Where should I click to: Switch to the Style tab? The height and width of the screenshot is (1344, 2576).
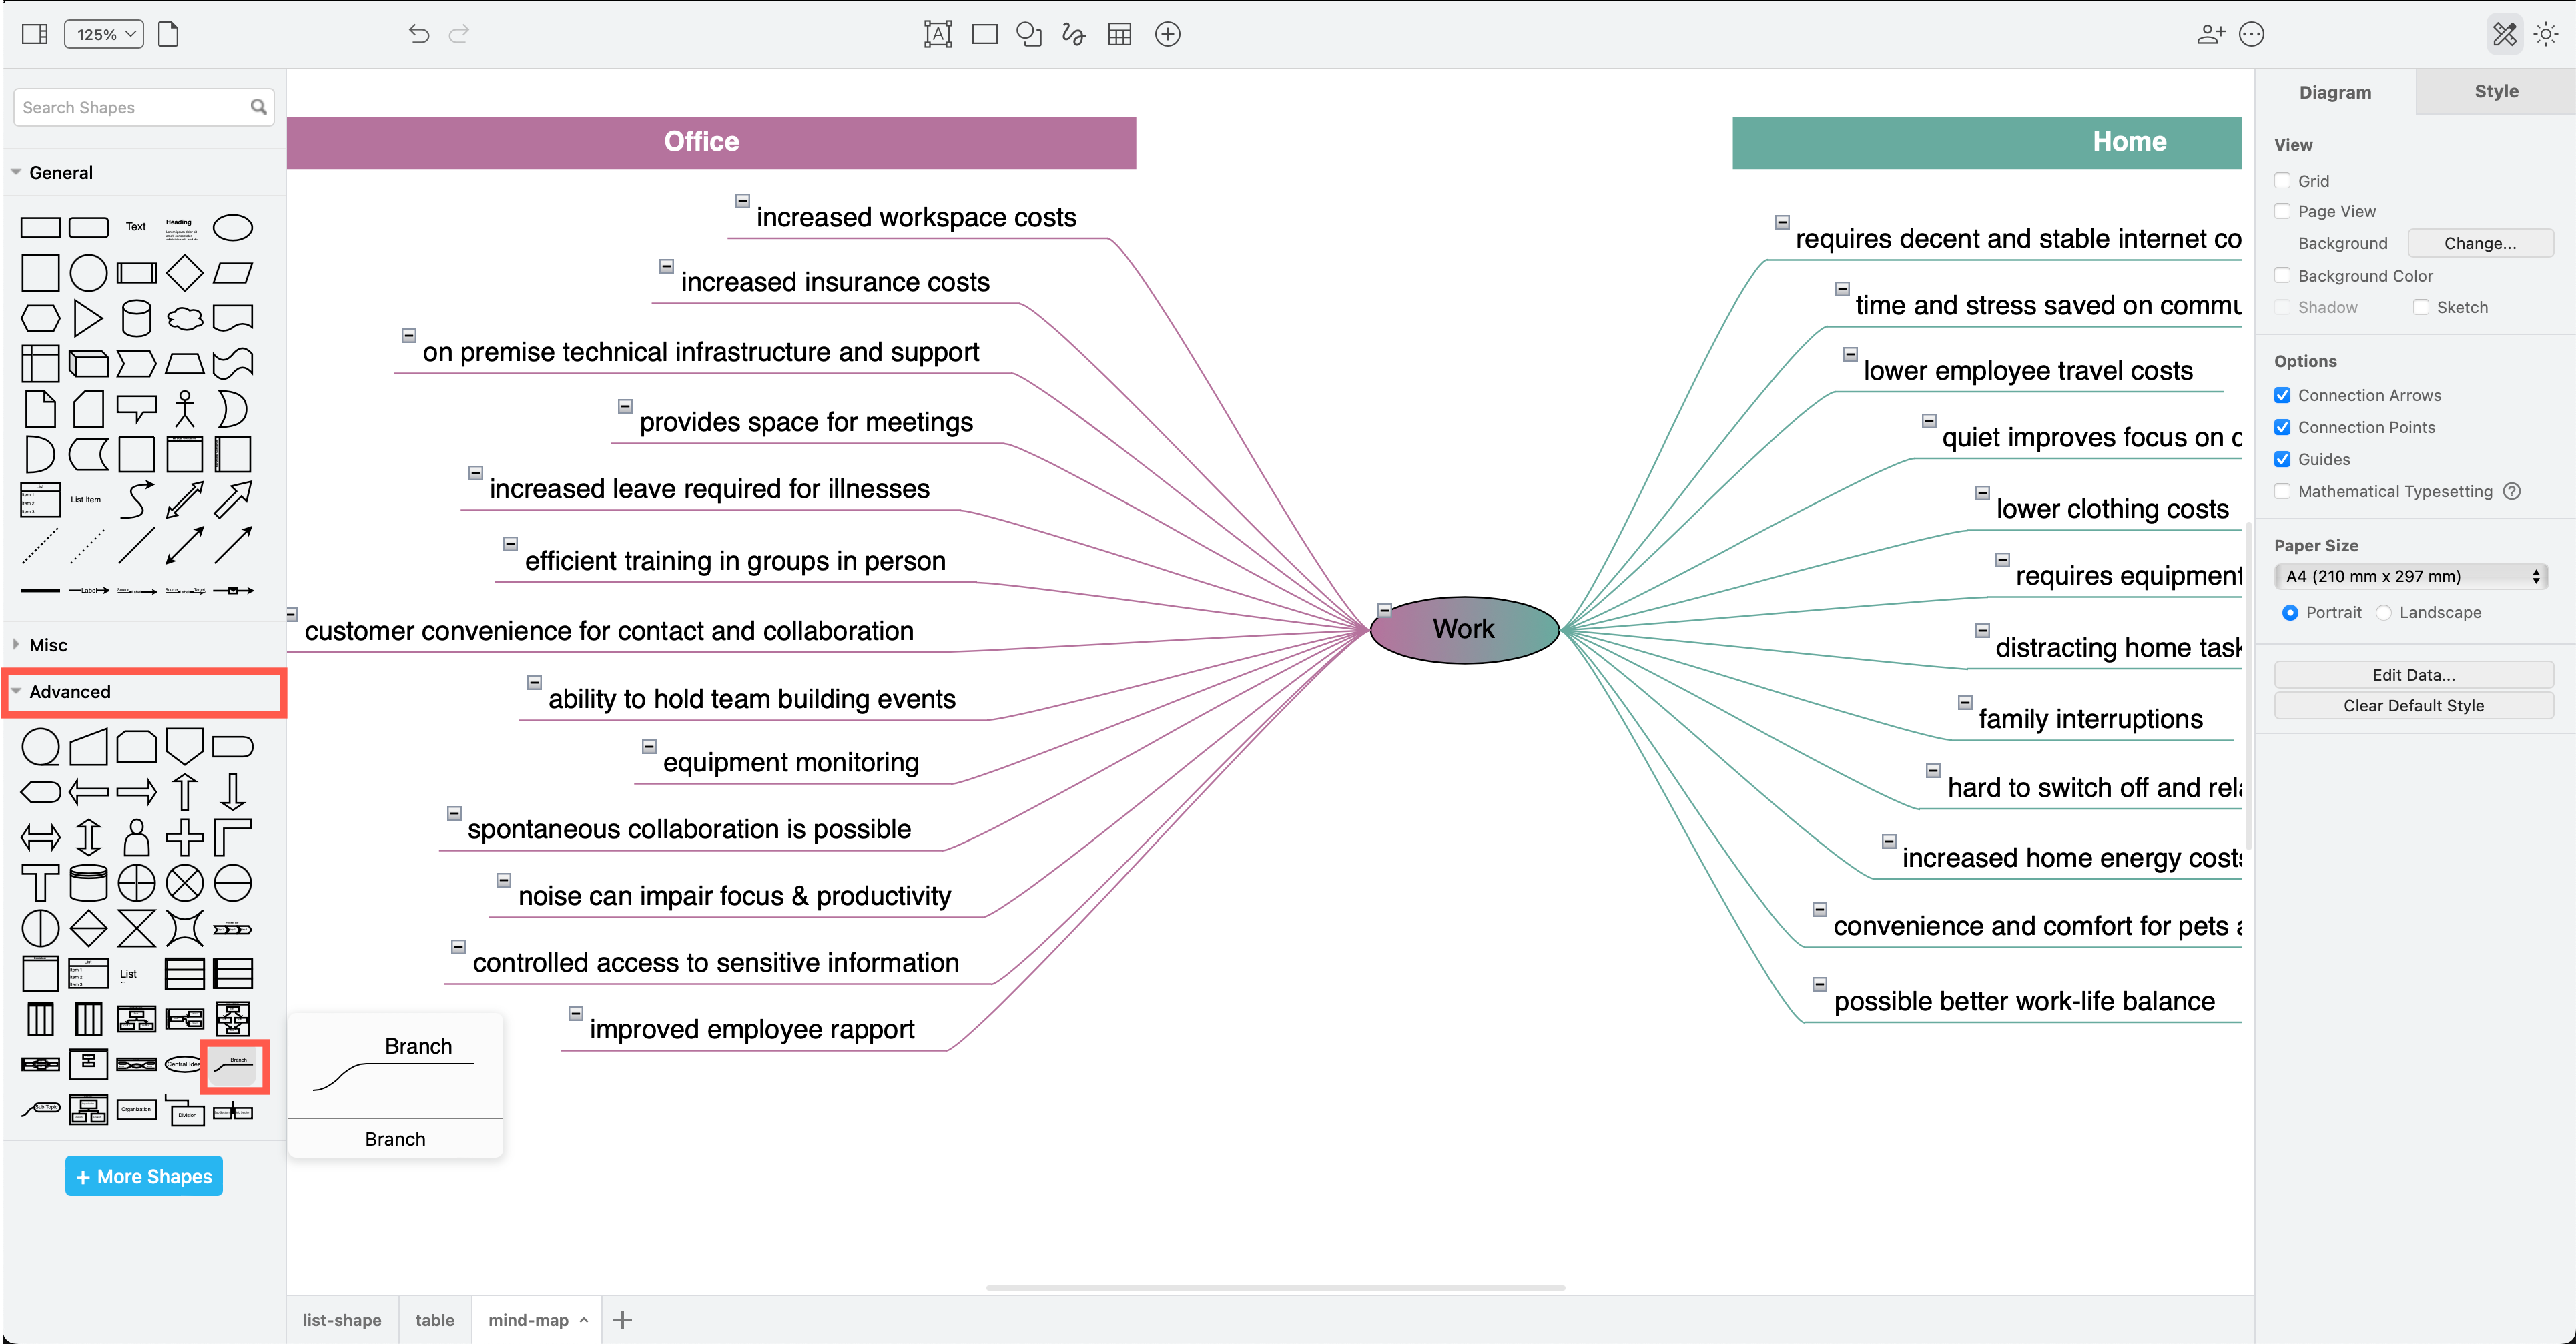point(2495,91)
